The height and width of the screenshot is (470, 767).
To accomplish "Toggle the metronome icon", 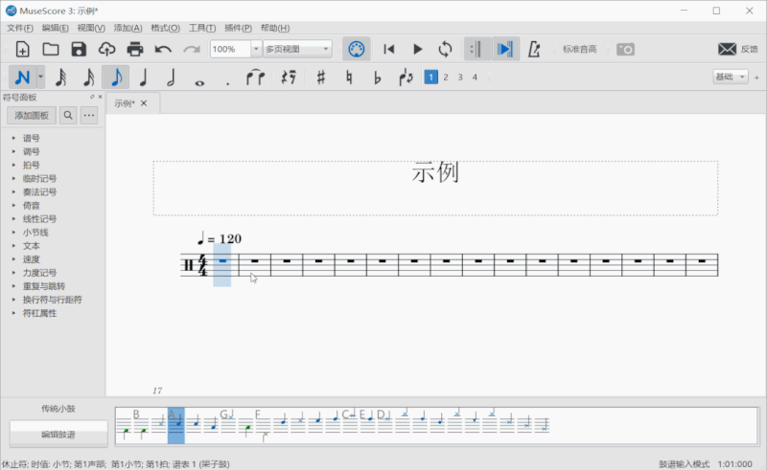I will pos(534,50).
